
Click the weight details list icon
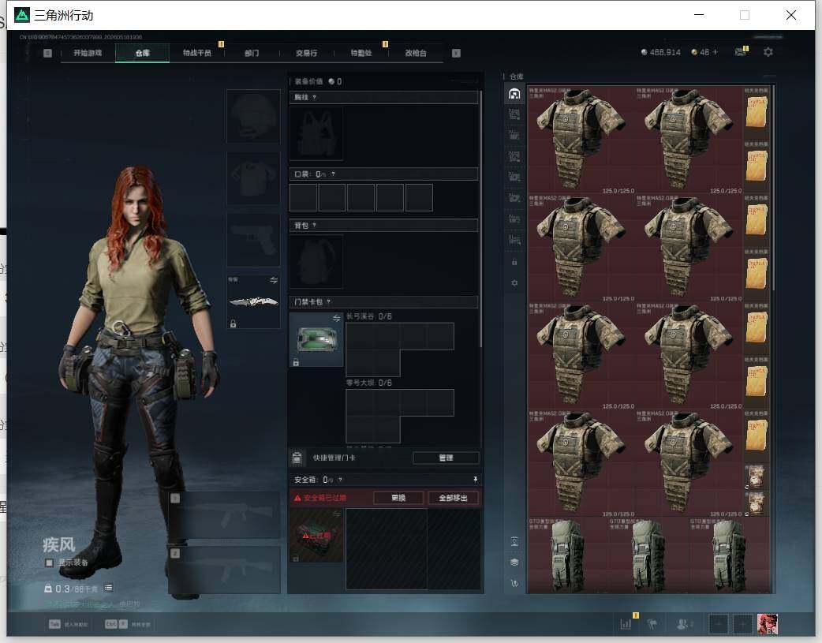pos(109,588)
